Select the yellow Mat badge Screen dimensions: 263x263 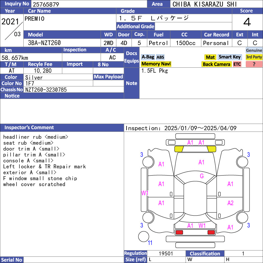coord(210,57)
